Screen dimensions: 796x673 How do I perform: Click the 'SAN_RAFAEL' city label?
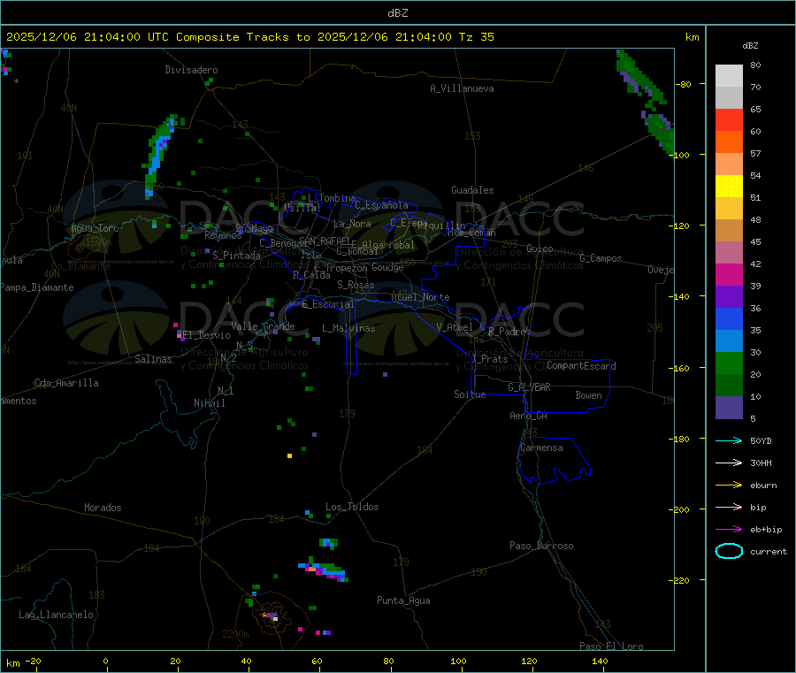[x=325, y=241]
